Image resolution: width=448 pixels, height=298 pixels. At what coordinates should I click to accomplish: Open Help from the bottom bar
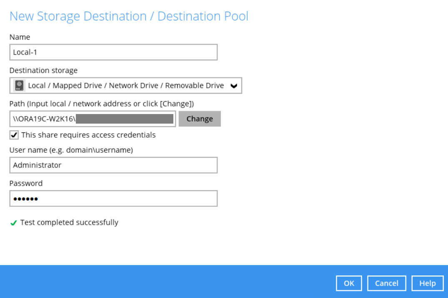[427, 283]
